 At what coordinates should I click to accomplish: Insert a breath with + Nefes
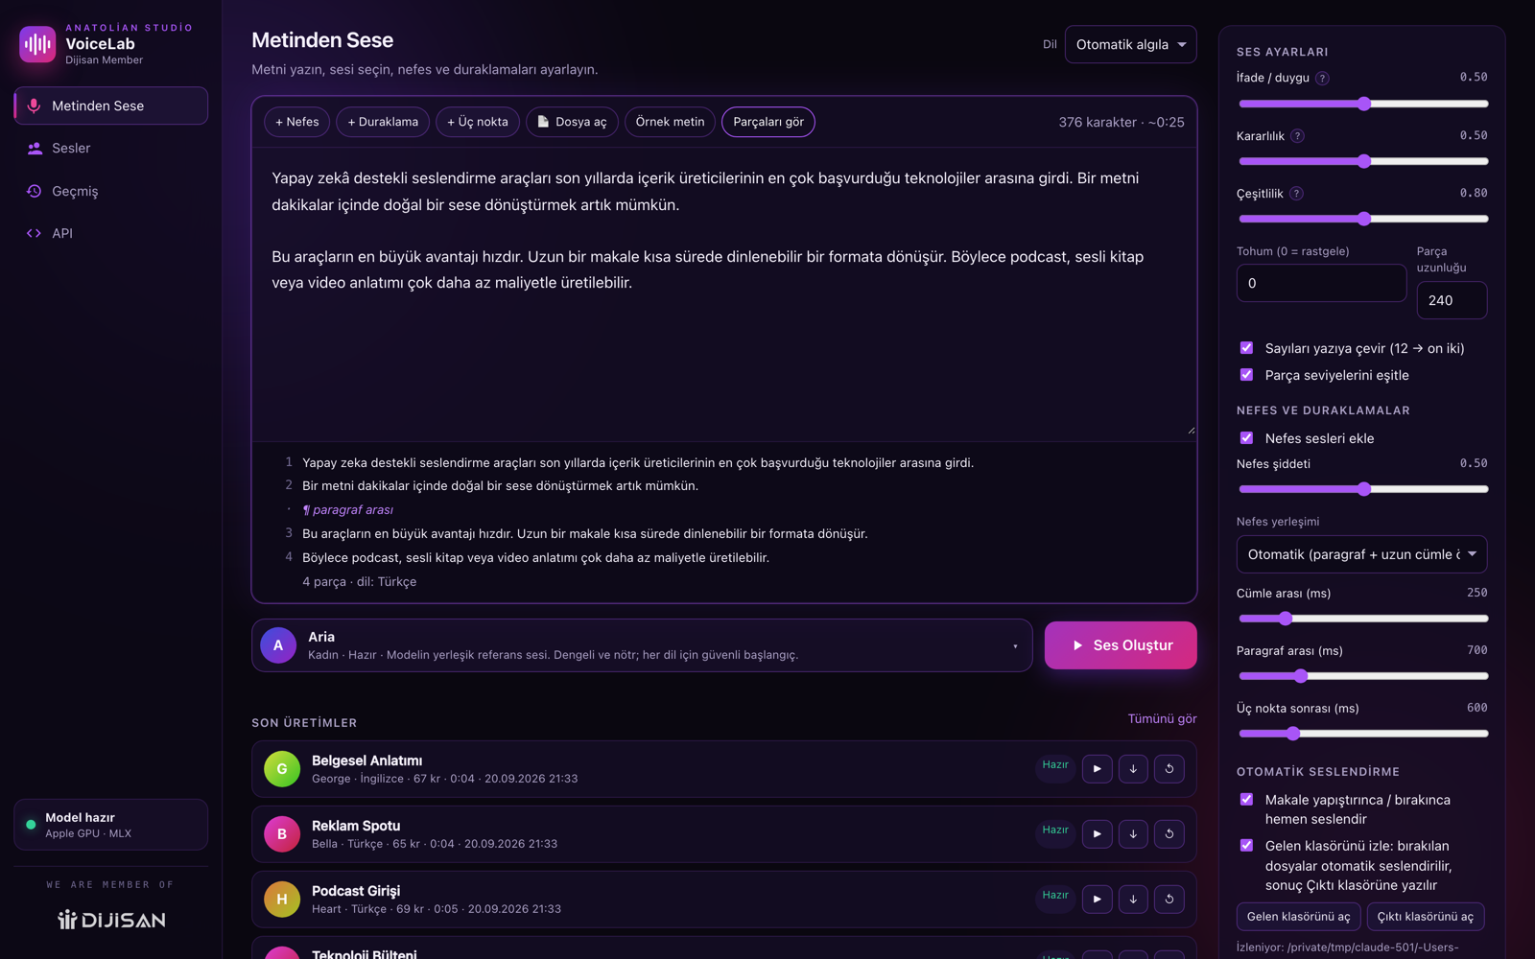[x=297, y=122]
